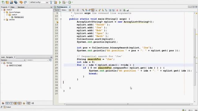The width and height of the screenshot is (198, 111).
Task: Minimize the Projects panel
Action: (51, 7)
